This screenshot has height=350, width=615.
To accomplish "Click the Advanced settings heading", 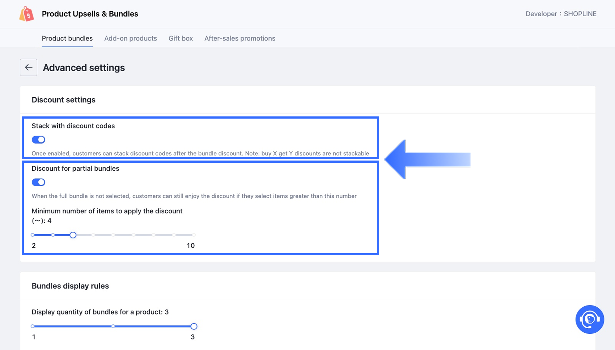I will 84,68.
